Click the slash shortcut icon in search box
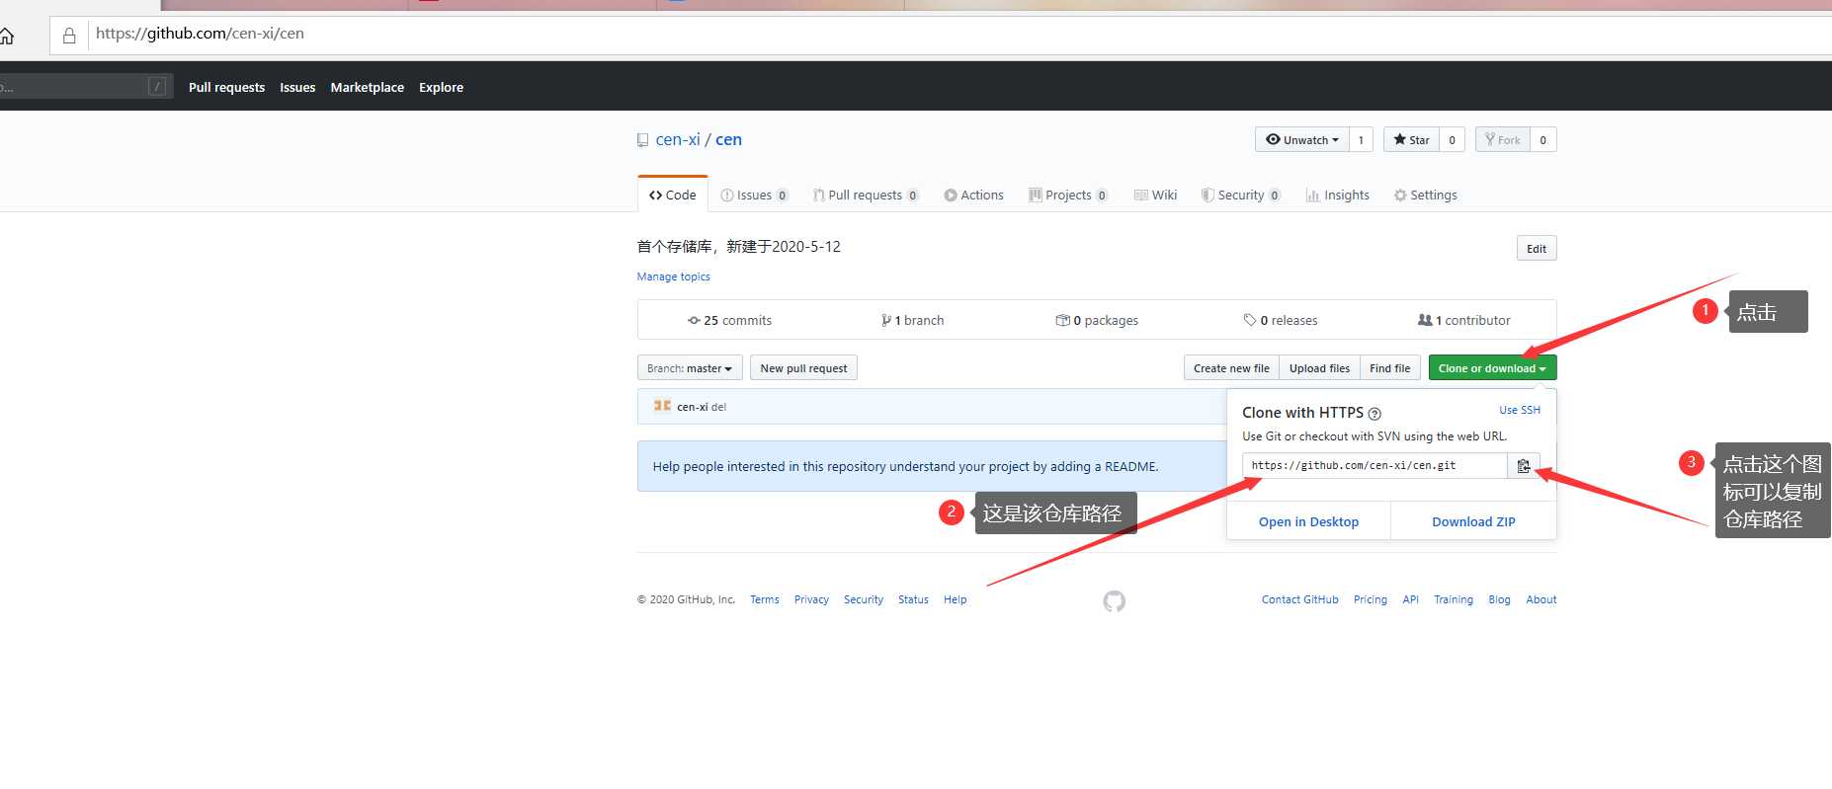1832x789 pixels. click(156, 87)
